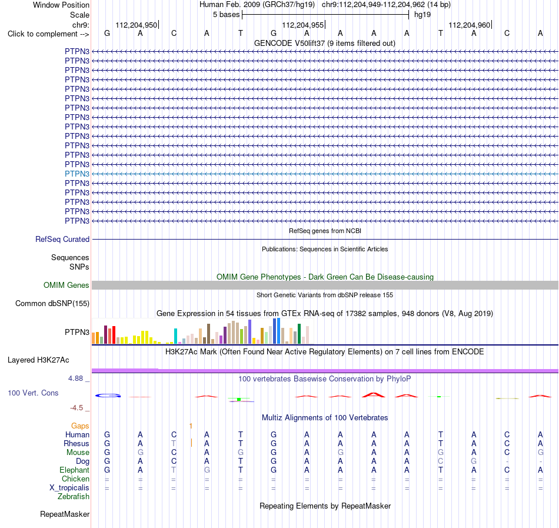The width and height of the screenshot is (559, 528).
Task: Click the cyan bar in PTPN3 GTEx chart
Action: pos(175,336)
